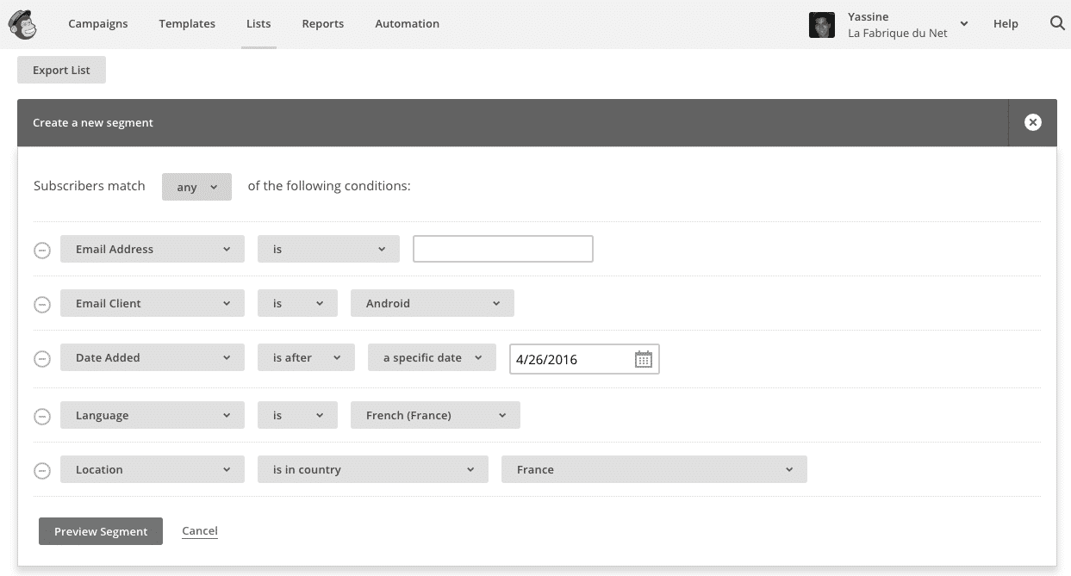This screenshot has width=1071, height=576.
Task: Open the calendar date picker icon
Action: click(643, 359)
